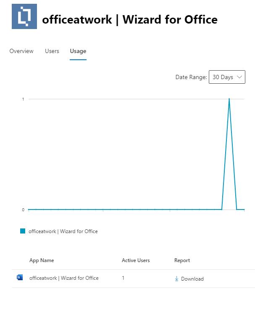Click the Active Users column header
255x321 pixels.
pos(136,260)
